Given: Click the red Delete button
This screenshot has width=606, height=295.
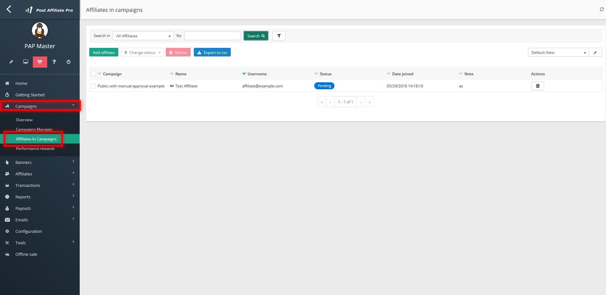Looking at the screenshot, I should click(x=178, y=52).
